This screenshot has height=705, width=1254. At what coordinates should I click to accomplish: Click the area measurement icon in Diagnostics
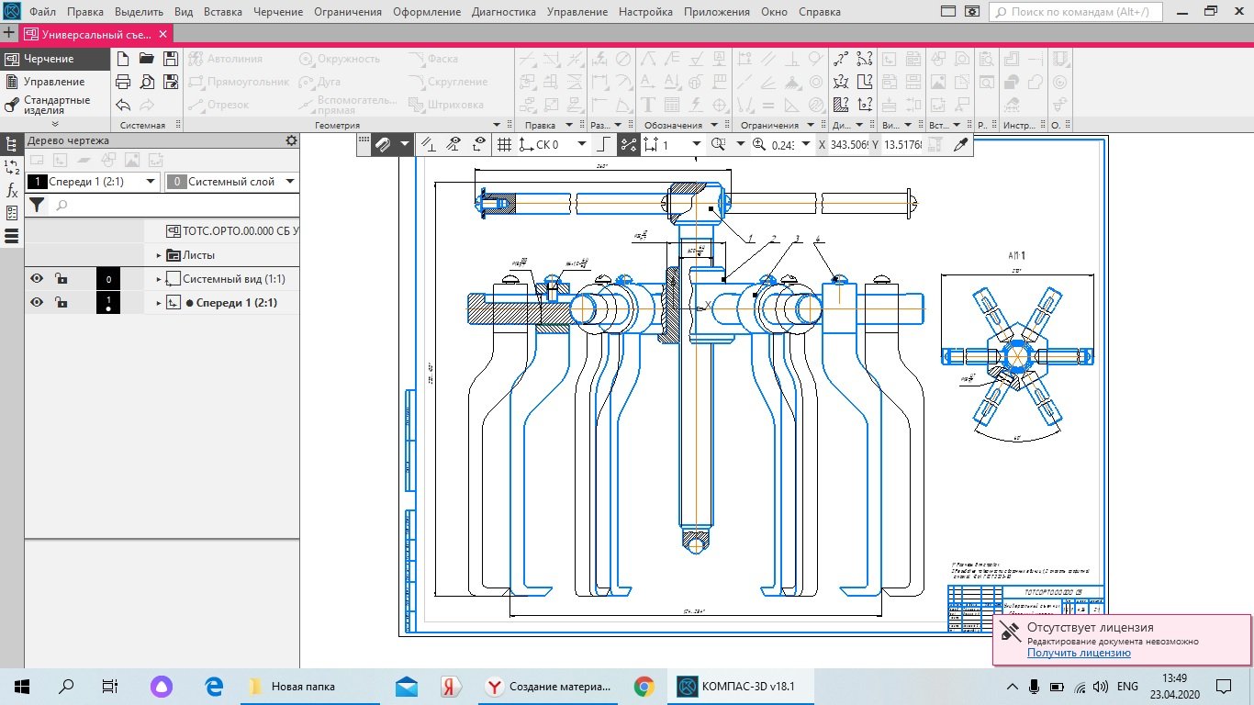(841, 105)
